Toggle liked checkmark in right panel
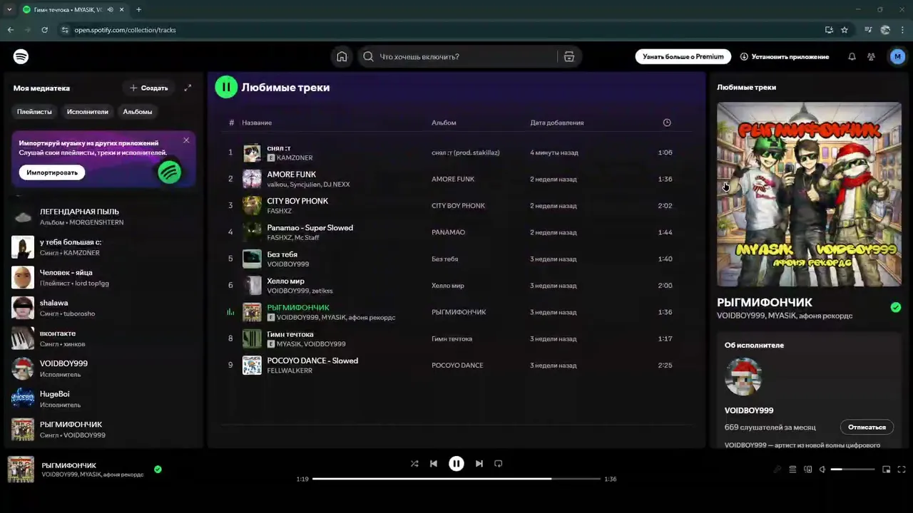The width and height of the screenshot is (913, 513). click(895, 307)
